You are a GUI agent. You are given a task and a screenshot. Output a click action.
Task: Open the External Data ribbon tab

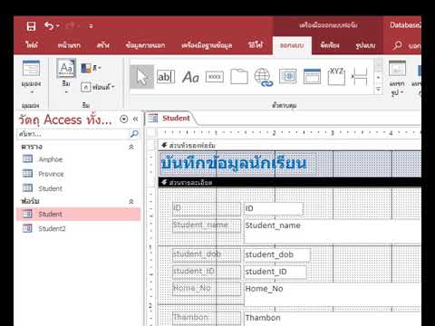[145, 45]
